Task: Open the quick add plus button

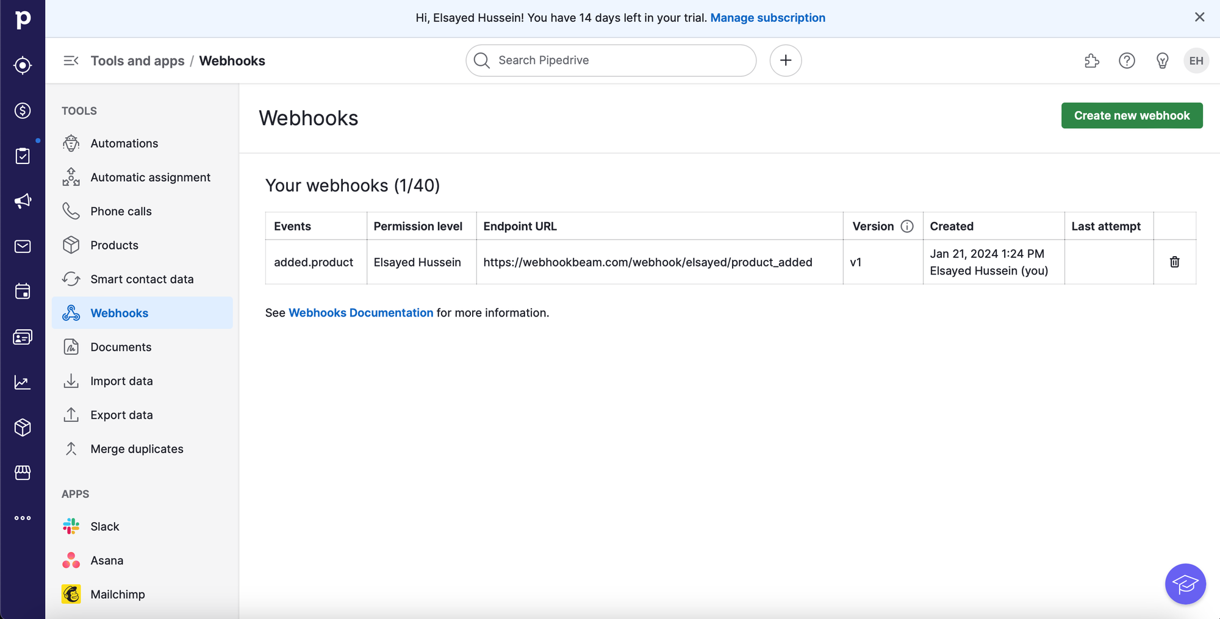Action: [785, 60]
